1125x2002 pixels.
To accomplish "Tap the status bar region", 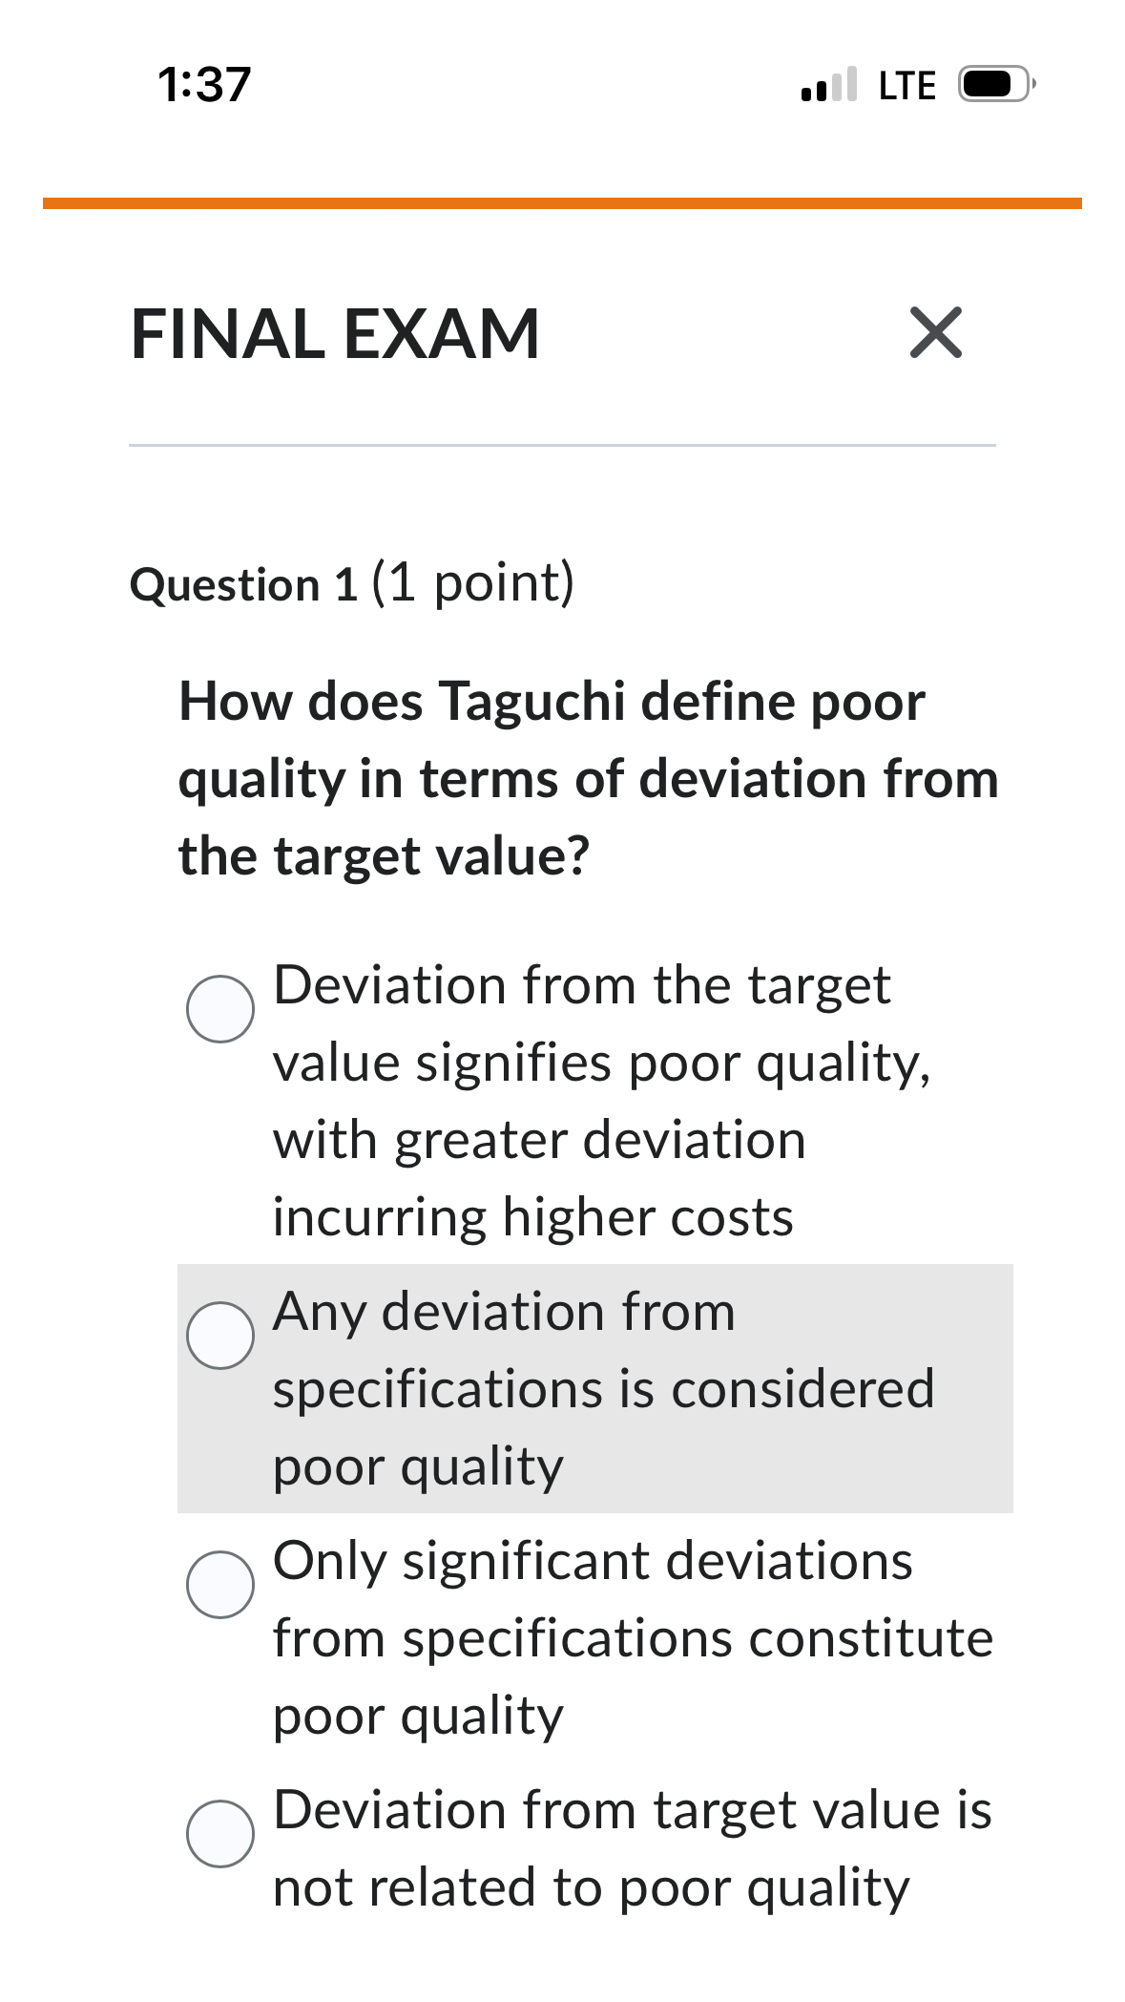I will click(x=562, y=84).
